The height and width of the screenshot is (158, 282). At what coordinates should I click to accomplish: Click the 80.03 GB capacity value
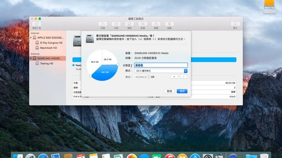(230, 83)
